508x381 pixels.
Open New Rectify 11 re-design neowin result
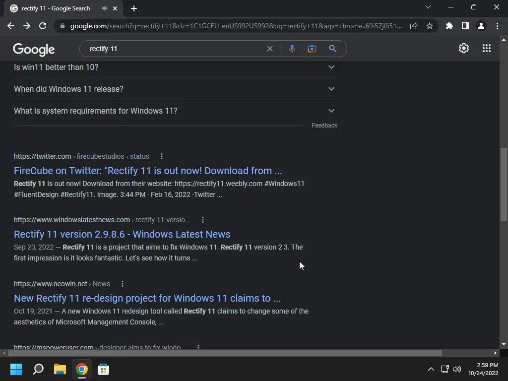click(147, 298)
